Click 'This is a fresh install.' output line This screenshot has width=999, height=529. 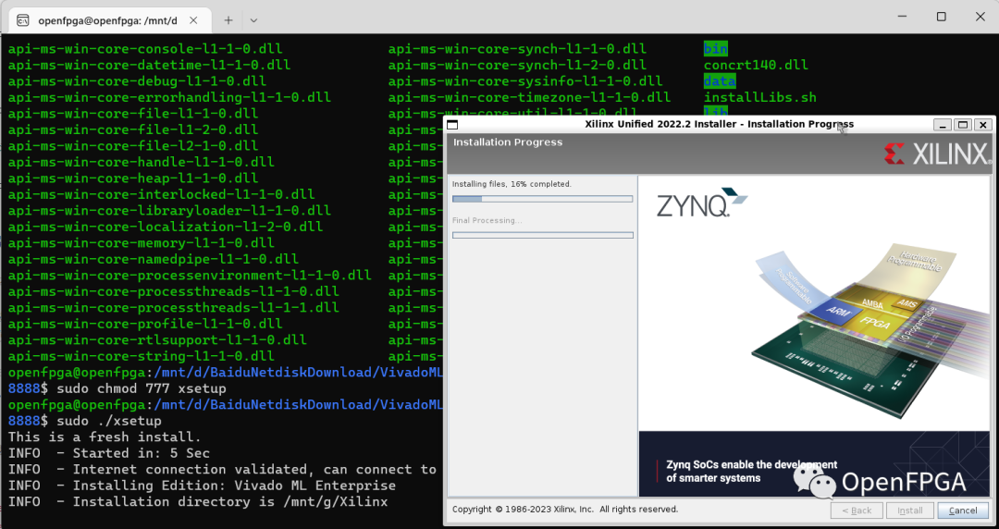pyautogui.click(x=105, y=437)
